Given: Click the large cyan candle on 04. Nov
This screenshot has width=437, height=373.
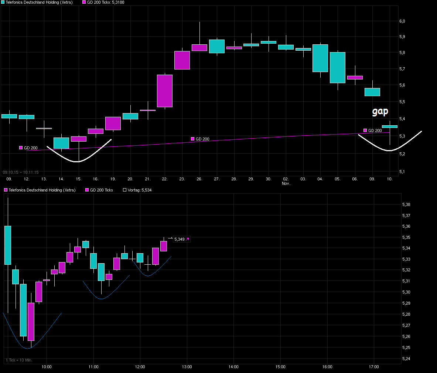Looking at the screenshot, I should click(320, 58).
